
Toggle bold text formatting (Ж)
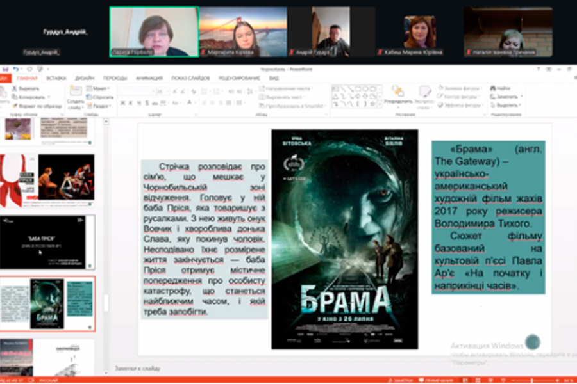click(x=122, y=103)
